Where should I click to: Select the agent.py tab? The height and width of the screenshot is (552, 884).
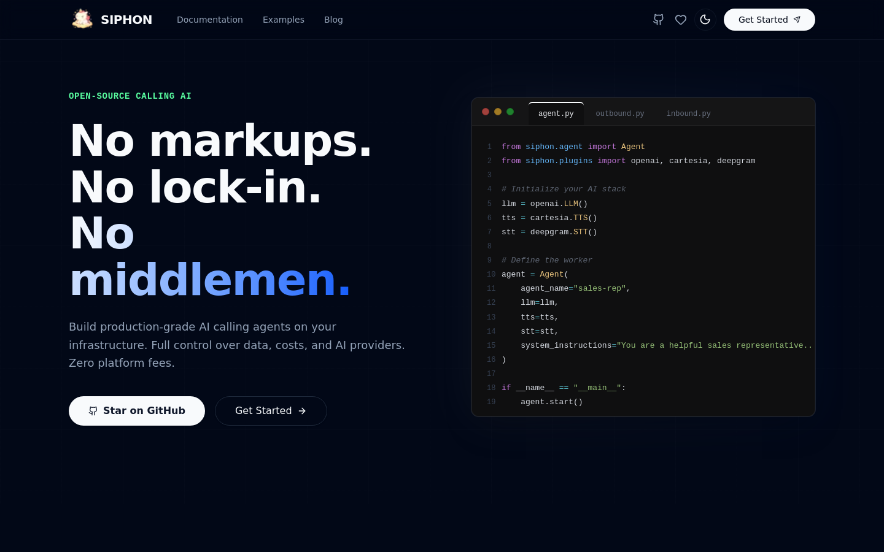556,113
